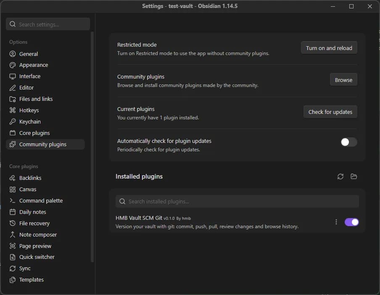This screenshot has width=380, height=295.
Task: Open File recovery plugin settings
Action: [x=45, y=223]
